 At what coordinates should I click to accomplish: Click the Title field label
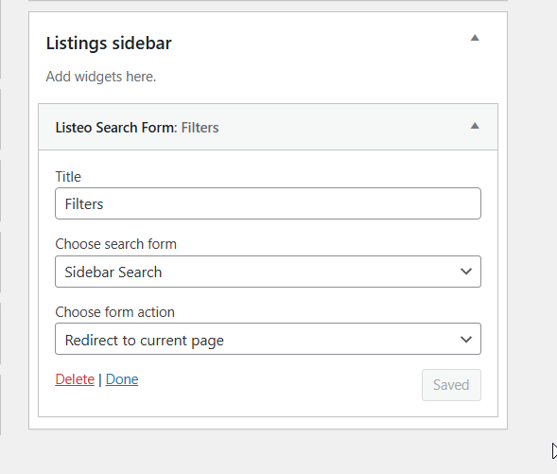coord(68,177)
